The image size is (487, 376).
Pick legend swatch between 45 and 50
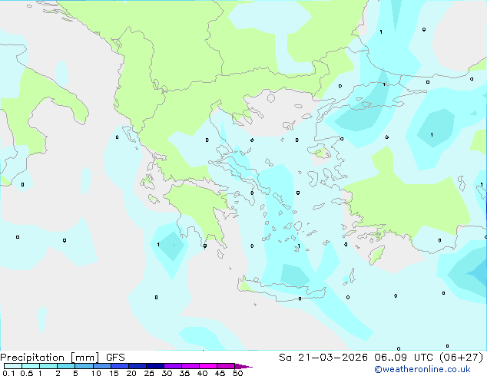click(x=226, y=366)
